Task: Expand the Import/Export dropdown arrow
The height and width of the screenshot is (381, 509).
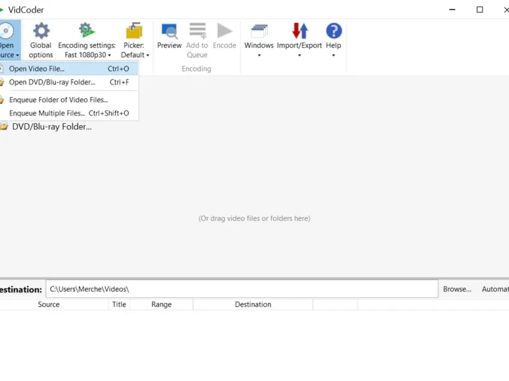Action: [299, 55]
